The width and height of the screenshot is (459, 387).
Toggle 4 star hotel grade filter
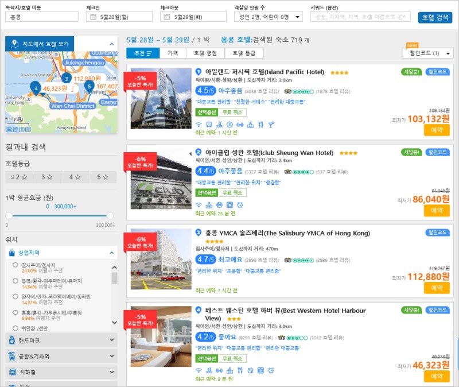pos(75,177)
